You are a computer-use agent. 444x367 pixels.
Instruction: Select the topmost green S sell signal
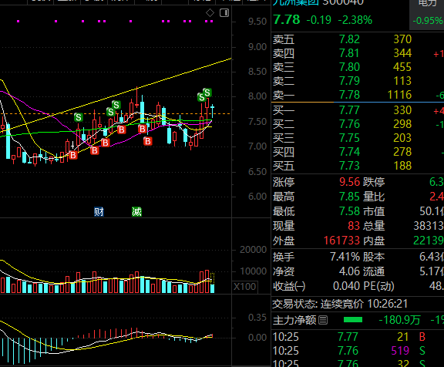click(207, 93)
